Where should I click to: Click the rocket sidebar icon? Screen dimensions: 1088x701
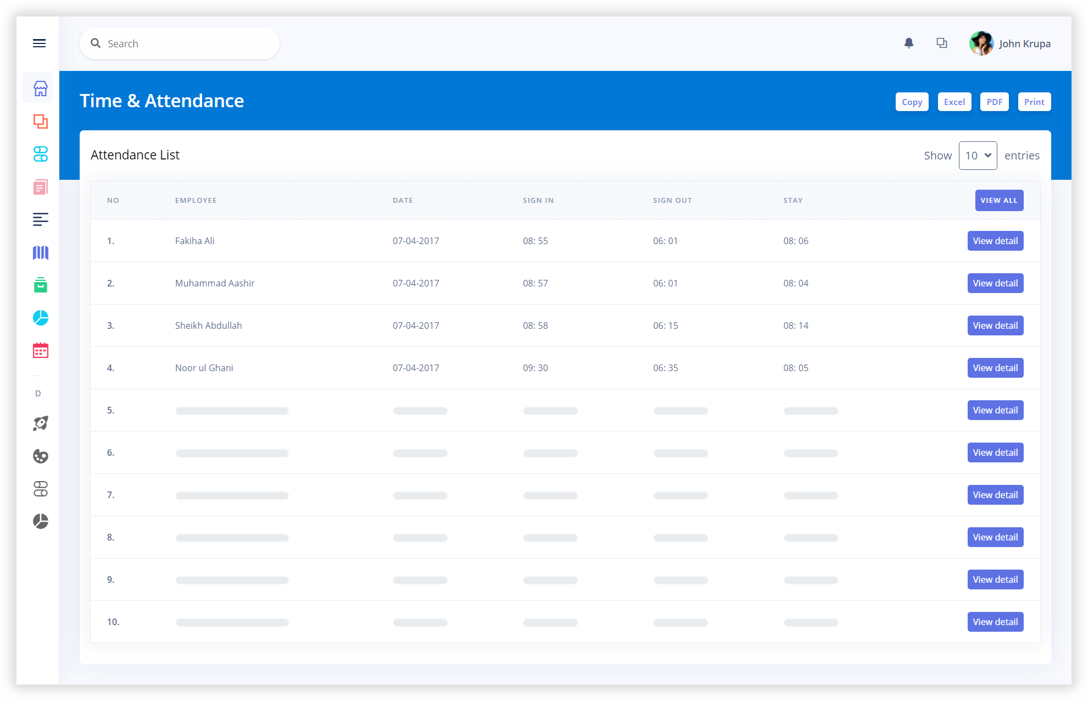pos(40,423)
